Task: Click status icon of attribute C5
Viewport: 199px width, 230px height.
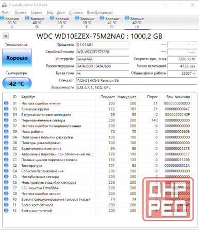Action: (x=6, y=176)
